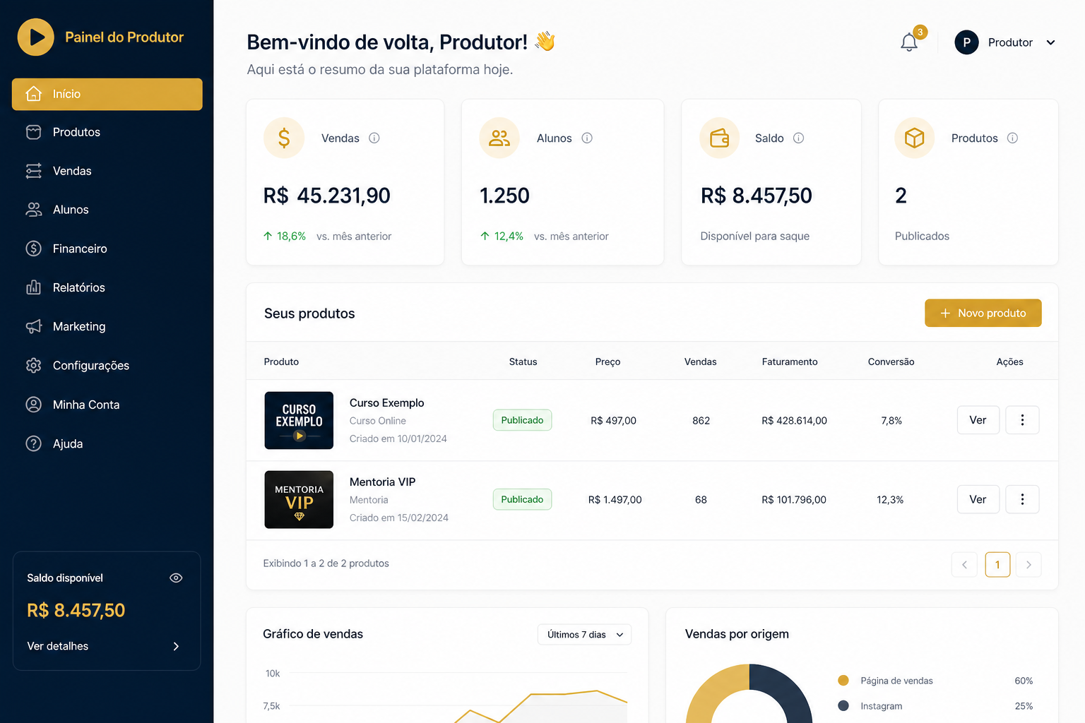Click R$ 428.614,00 revenue value
Viewport: 1085px width, 723px height.
pyautogui.click(x=794, y=420)
